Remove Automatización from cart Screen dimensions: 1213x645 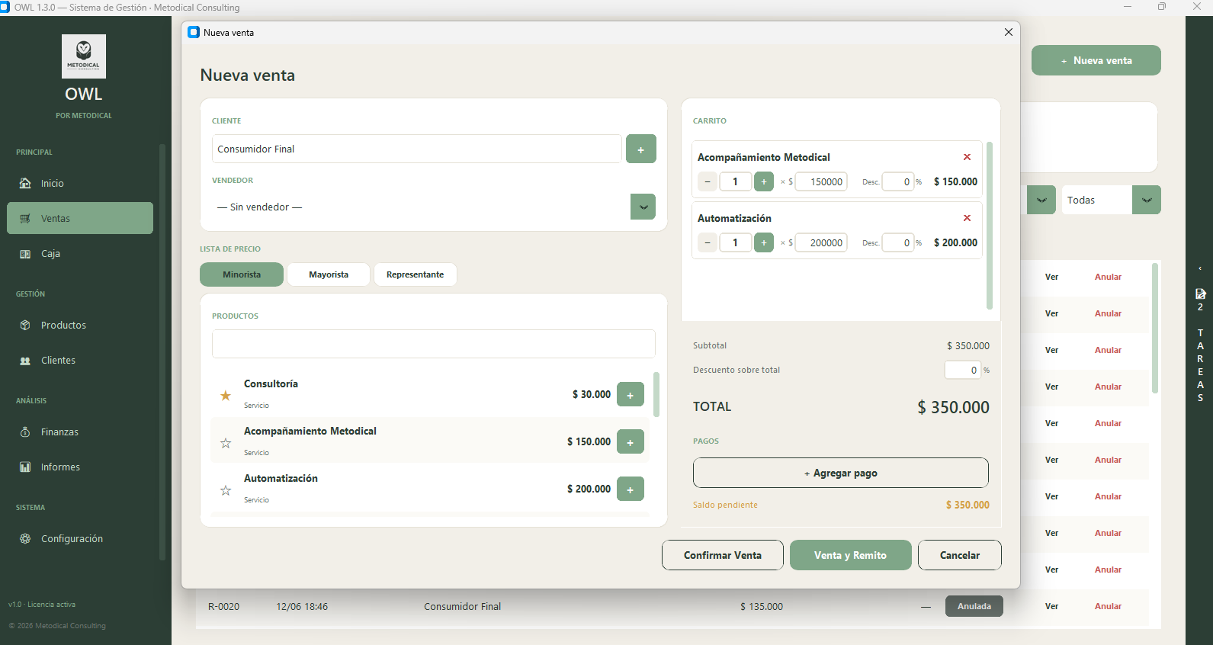(967, 218)
